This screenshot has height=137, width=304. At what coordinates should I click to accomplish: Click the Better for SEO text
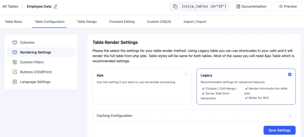[x=259, y=98]
